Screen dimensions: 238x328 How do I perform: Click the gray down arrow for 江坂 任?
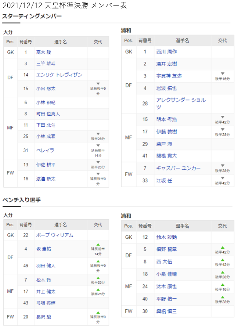222,178
